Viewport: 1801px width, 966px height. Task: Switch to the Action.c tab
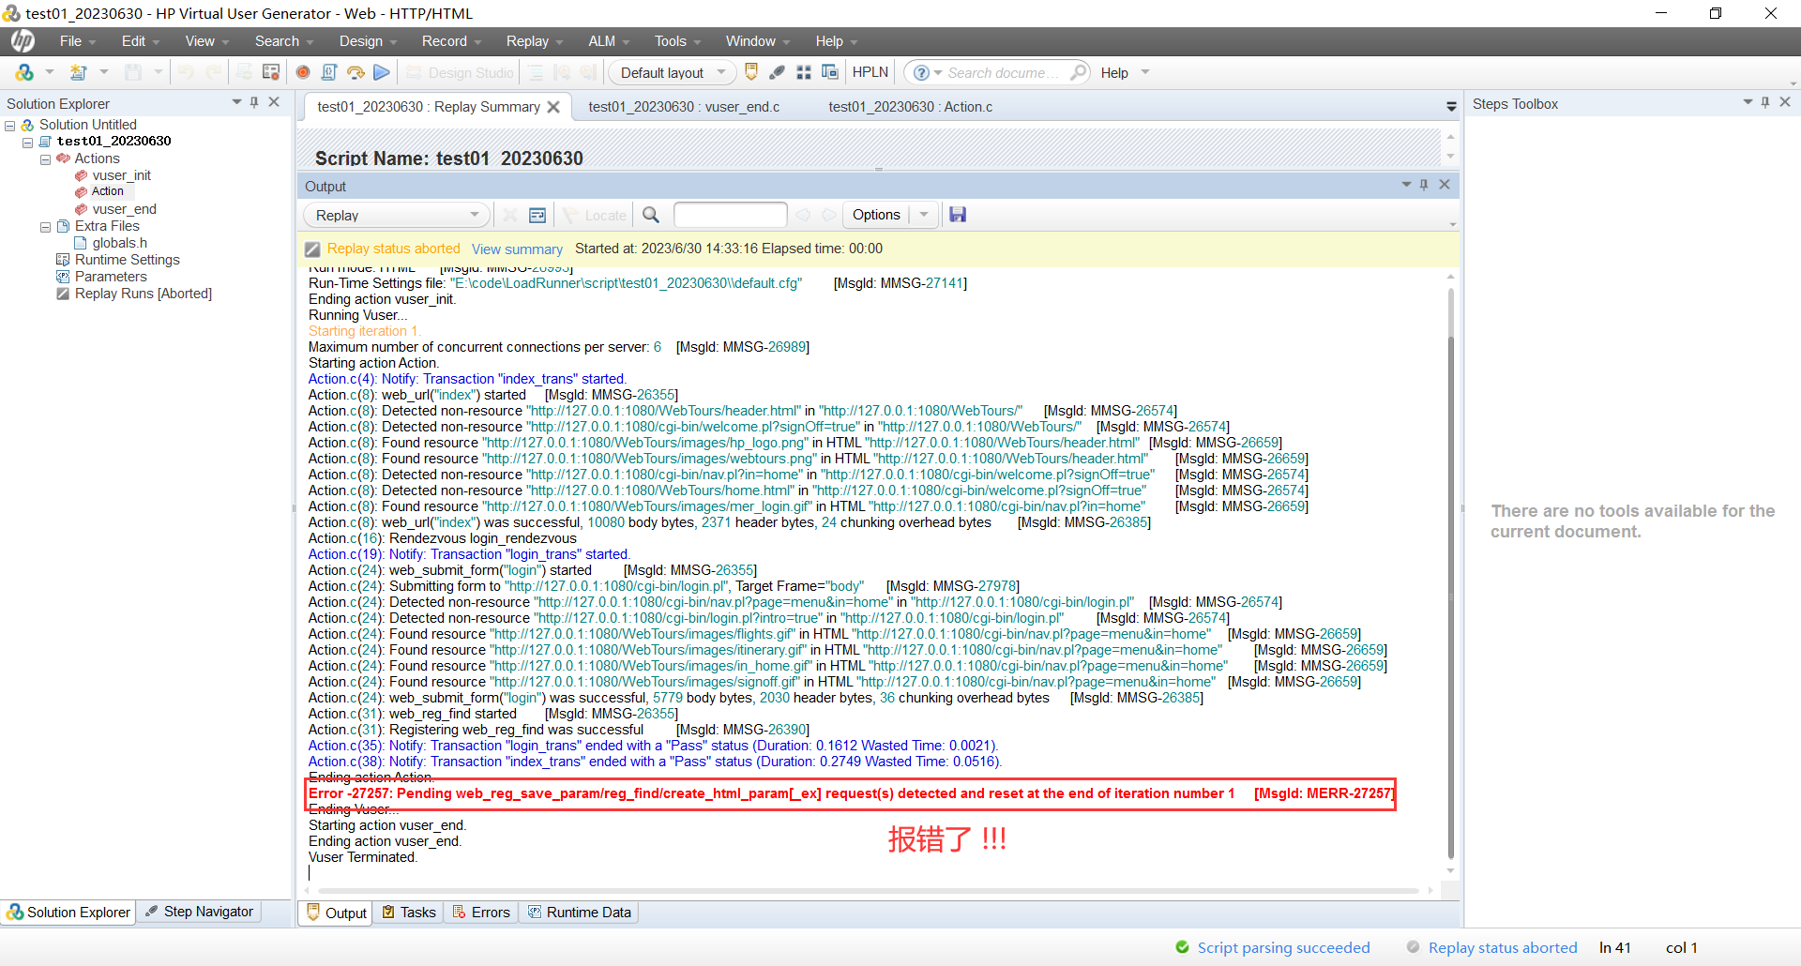click(x=910, y=107)
